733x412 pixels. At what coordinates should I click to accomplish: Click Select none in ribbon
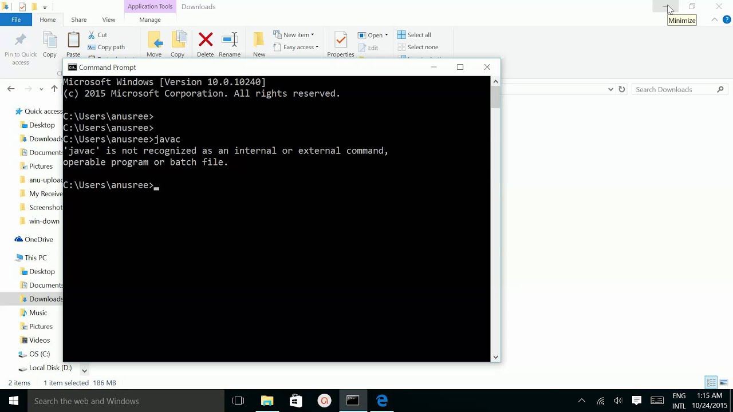[x=417, y=47]
